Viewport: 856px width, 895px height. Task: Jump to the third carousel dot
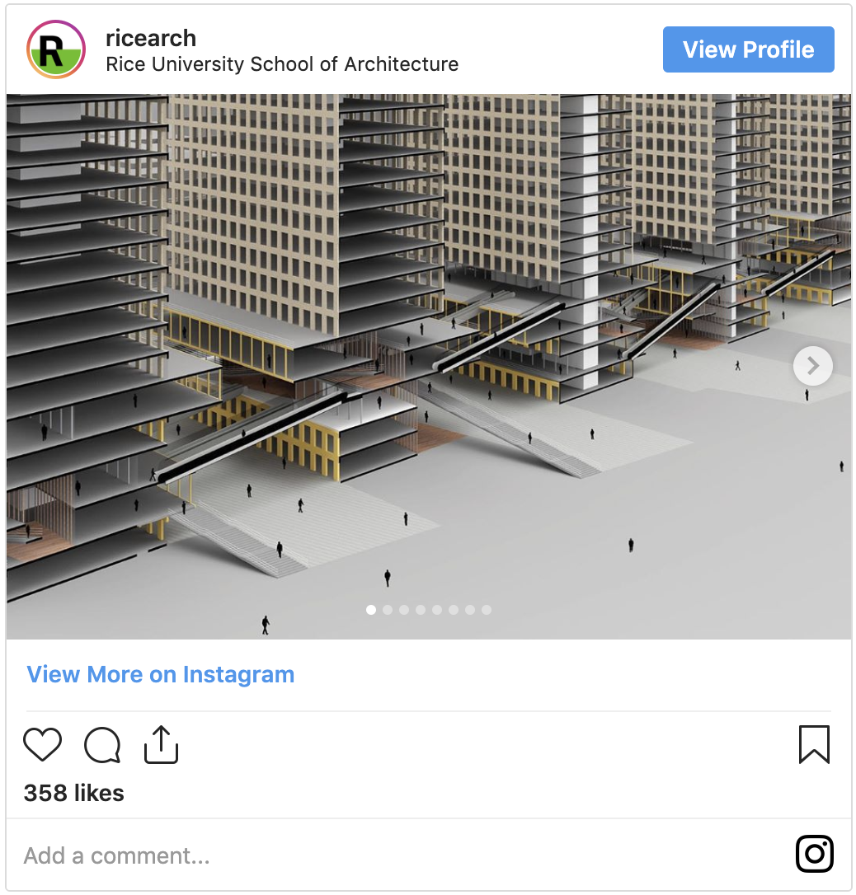tap(404, 610)
